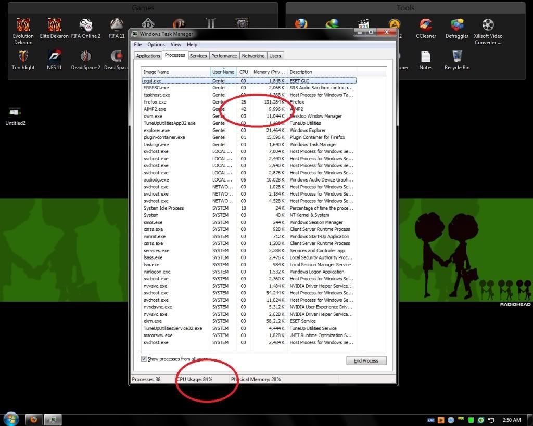Click the blue round tray icon
The image size is (533, 426).
pos(451,420)
